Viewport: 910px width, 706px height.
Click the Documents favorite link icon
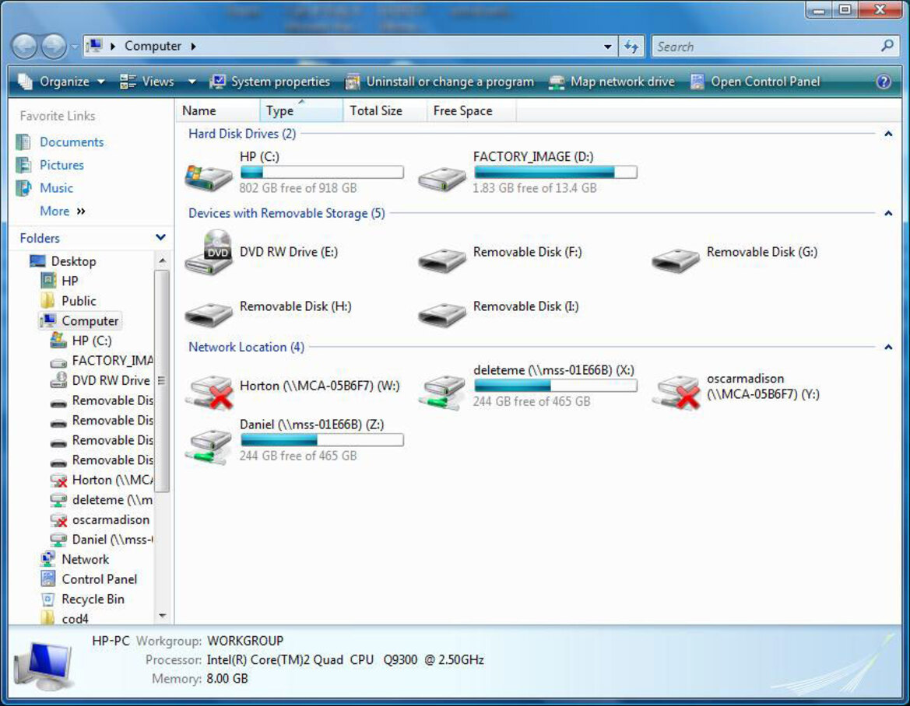click(23, 142)
